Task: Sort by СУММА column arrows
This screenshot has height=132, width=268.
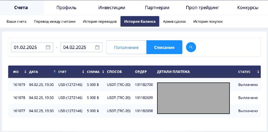Action: 103,72
